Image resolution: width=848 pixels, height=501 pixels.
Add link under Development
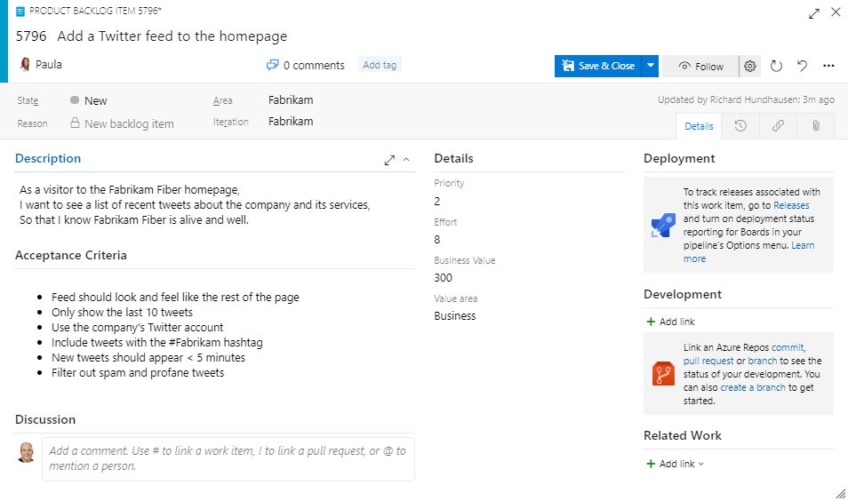pyautogui.click(x=670, y=322)
